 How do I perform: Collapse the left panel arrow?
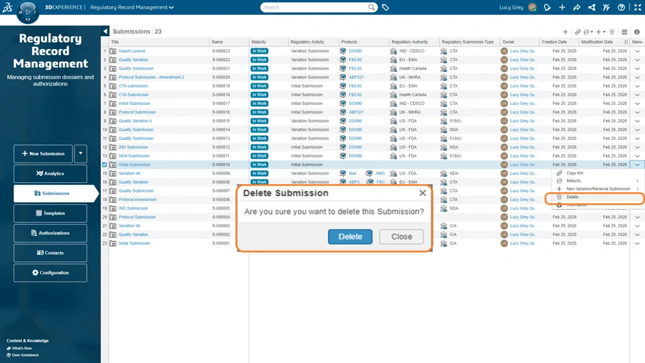[x=105, y=32]
